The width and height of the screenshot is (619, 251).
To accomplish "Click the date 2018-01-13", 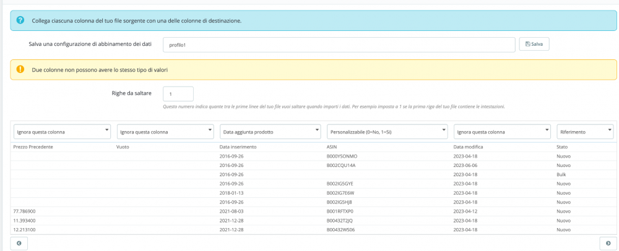I will (232, 193).
